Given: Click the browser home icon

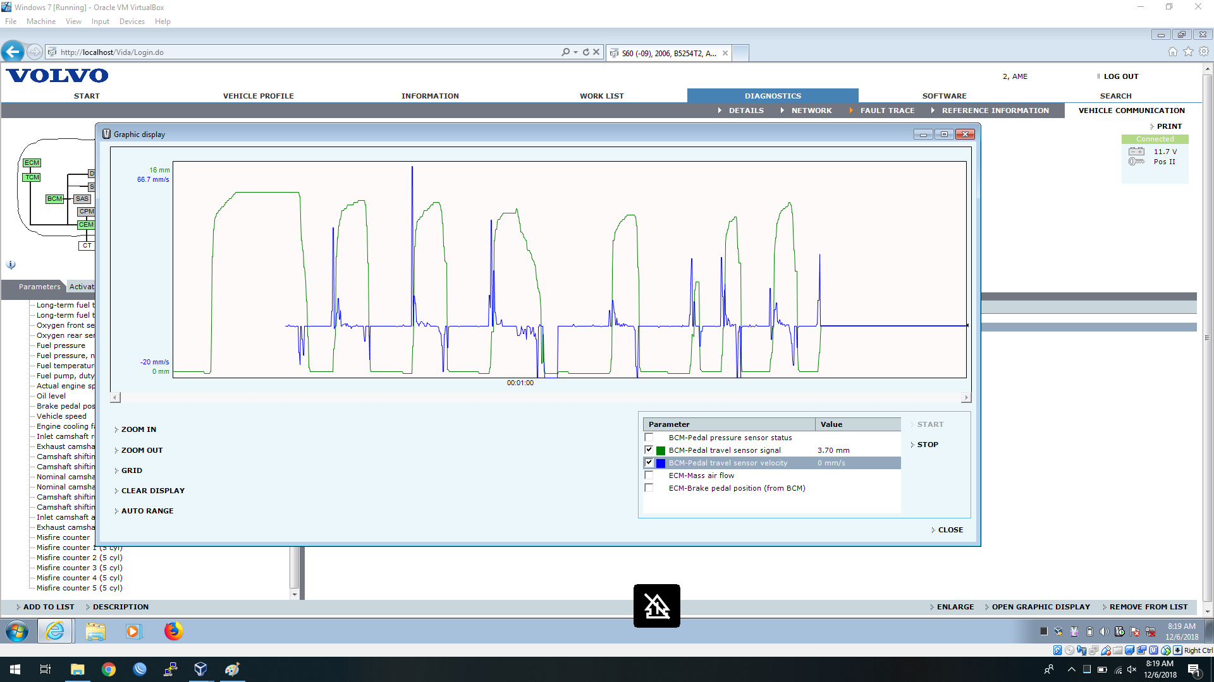Looking at the screenshot, I should pos(1173,52).
